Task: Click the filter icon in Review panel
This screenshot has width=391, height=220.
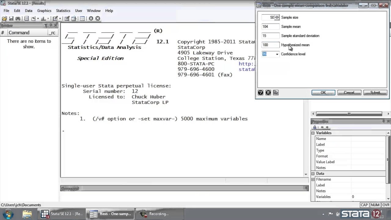Action: (x=46, y=26)
